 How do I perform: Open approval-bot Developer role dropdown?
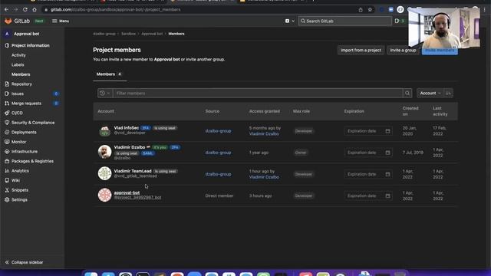tap(304, 195)
